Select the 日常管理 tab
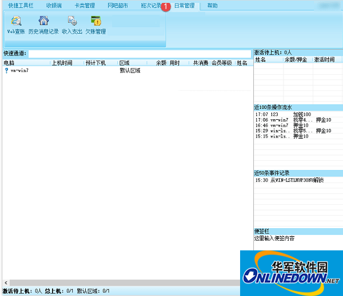The image size is (343, 296). (185, 6)
